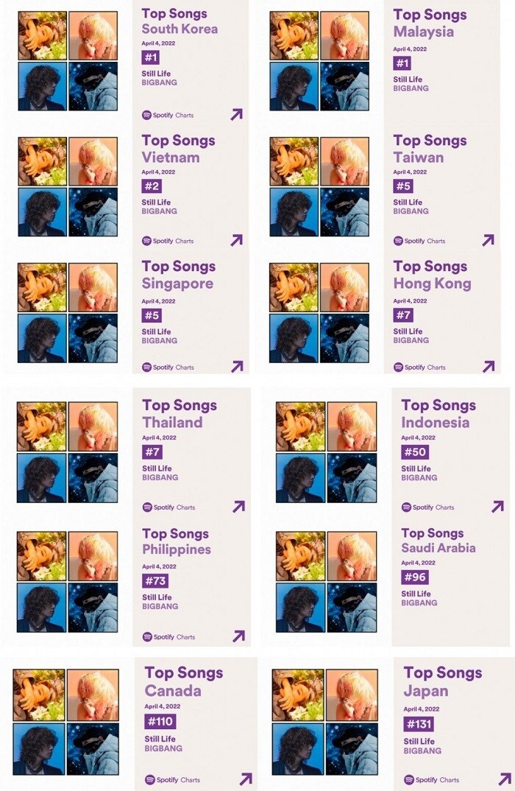Viewport: 515px width, 791px height.
Task: Select the Saudi Arabia album cover collage
Action: point(326,582)
